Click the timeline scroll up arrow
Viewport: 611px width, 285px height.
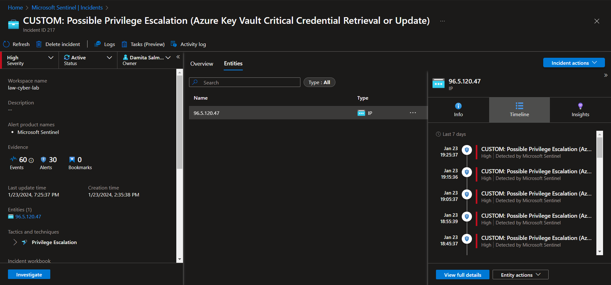(x=600, y=134)
